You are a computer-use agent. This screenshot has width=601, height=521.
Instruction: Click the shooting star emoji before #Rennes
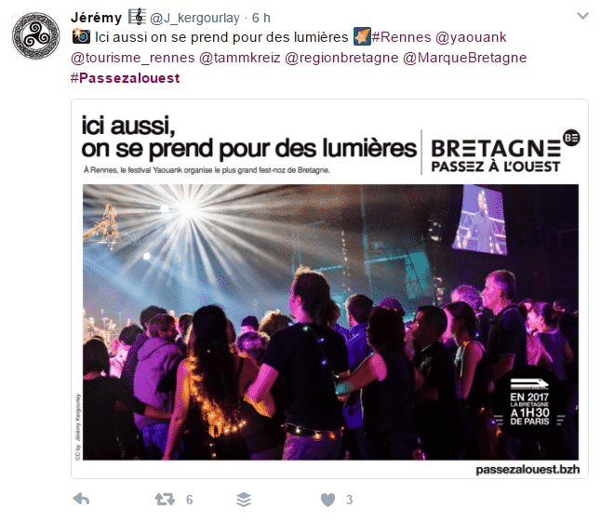(x=362, y=36)
